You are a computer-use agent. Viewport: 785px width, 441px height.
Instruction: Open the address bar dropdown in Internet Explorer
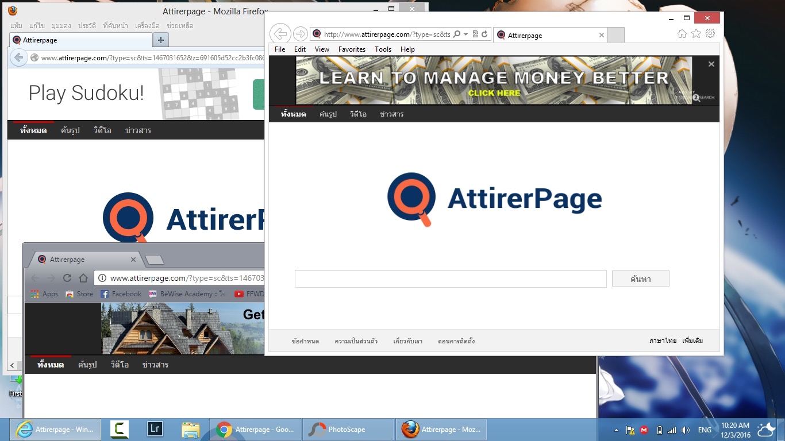(x=466, y=34)
